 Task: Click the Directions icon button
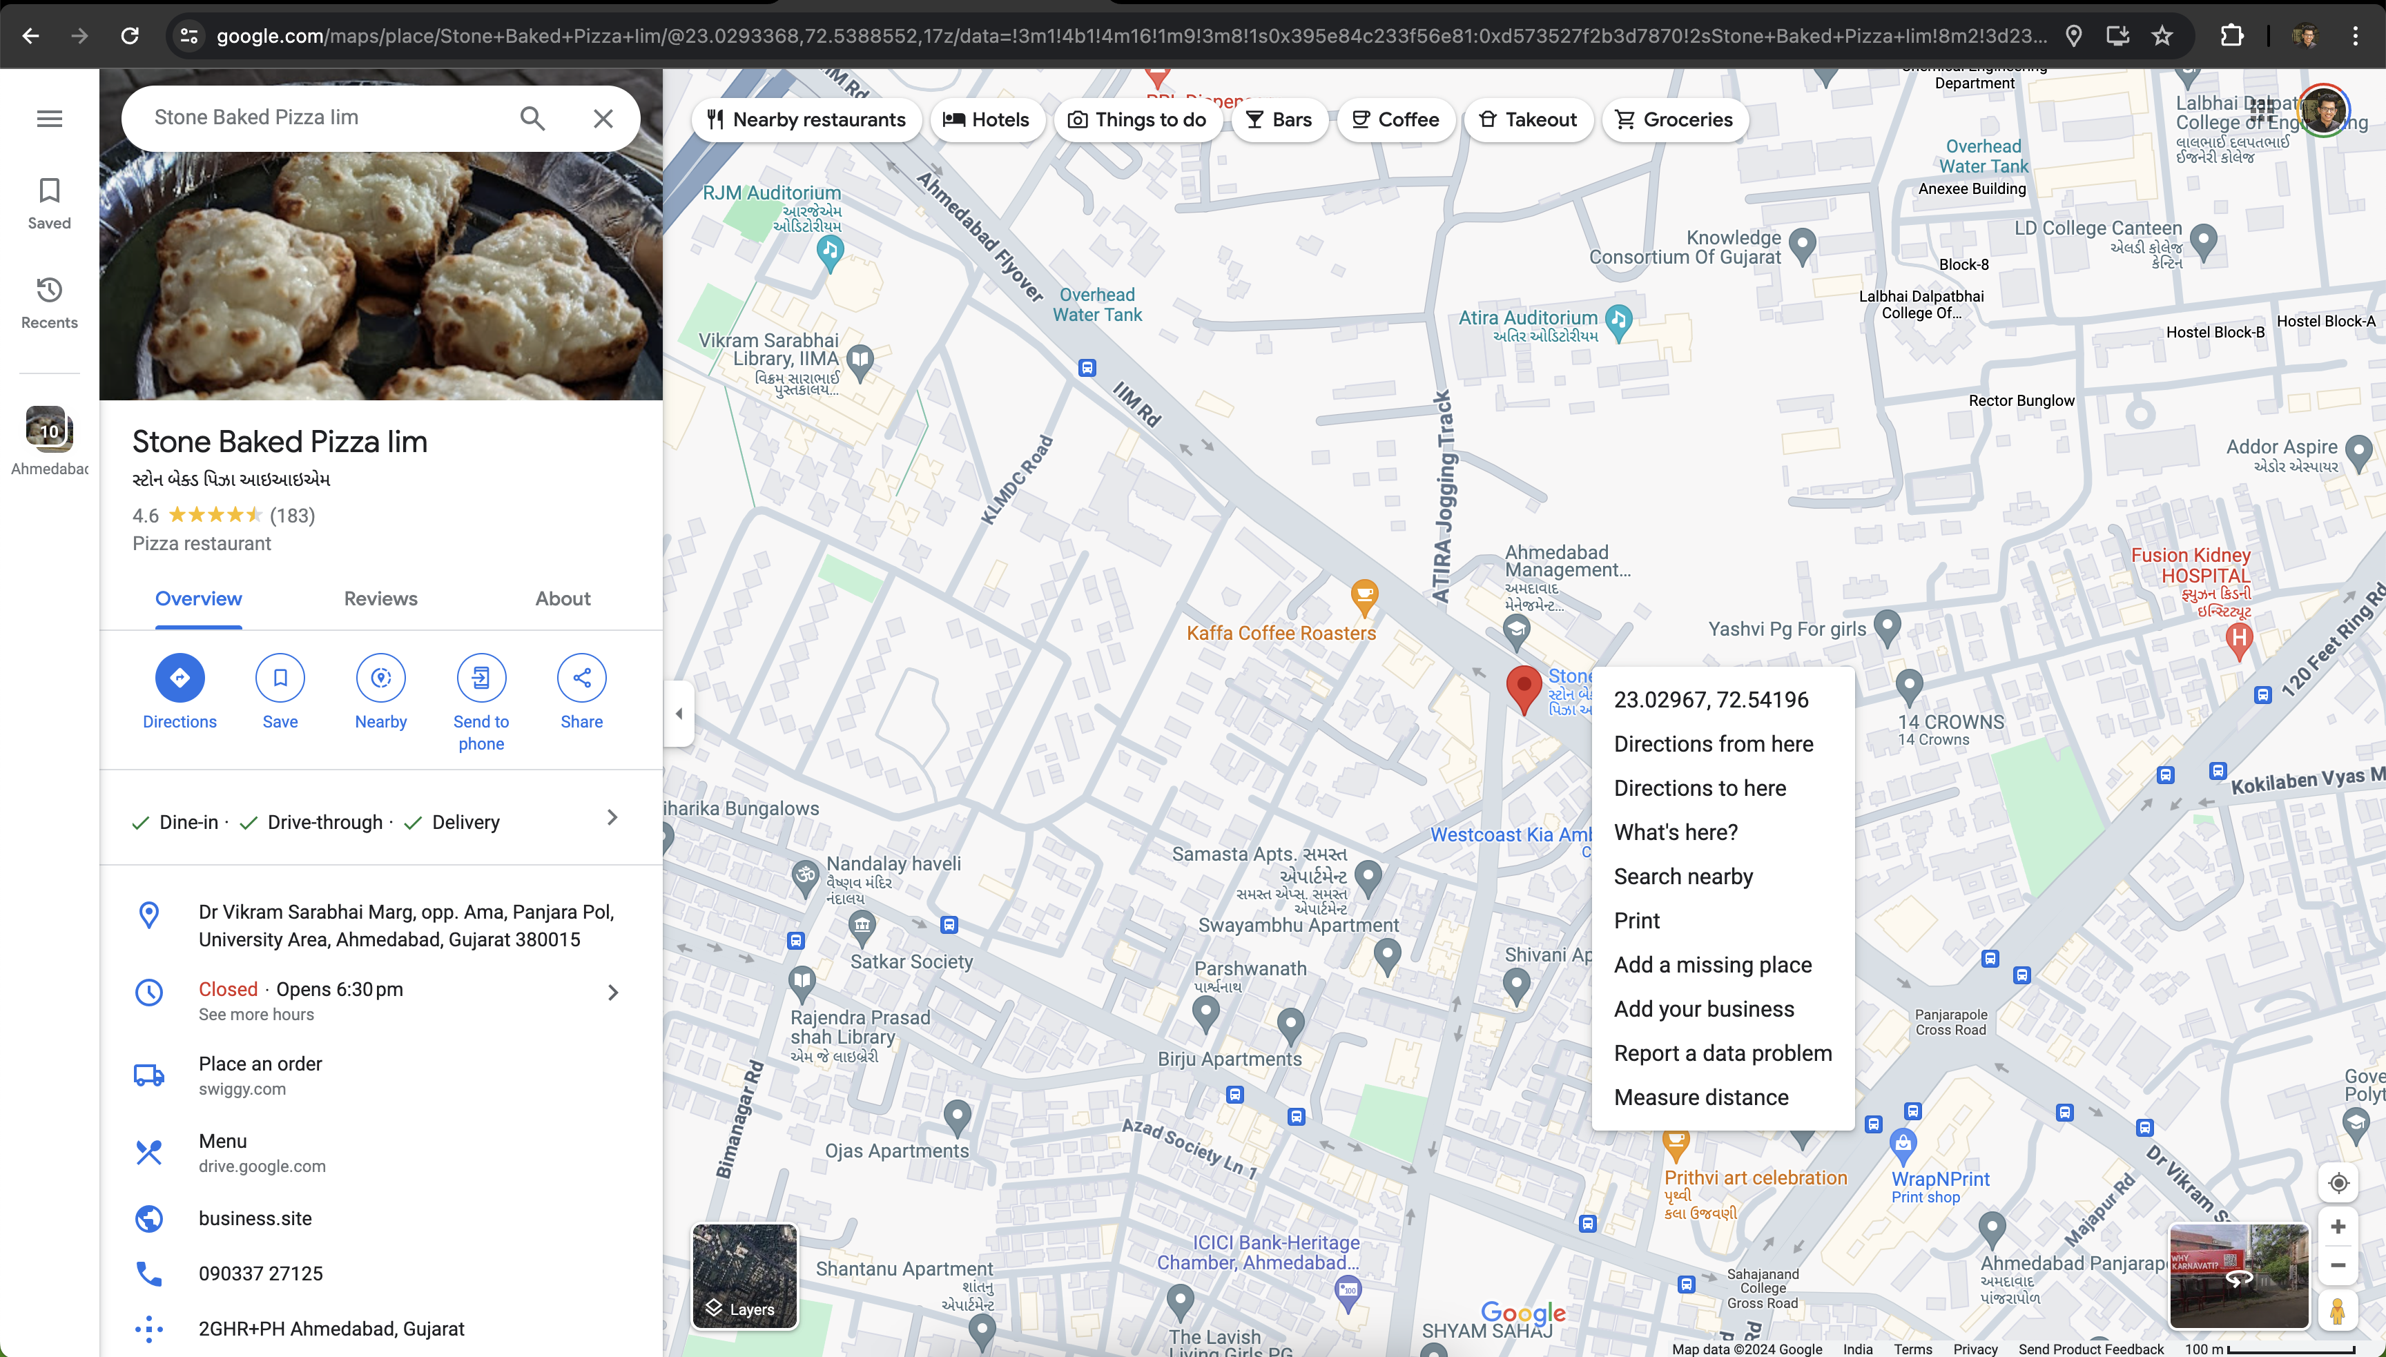point(179,678)
